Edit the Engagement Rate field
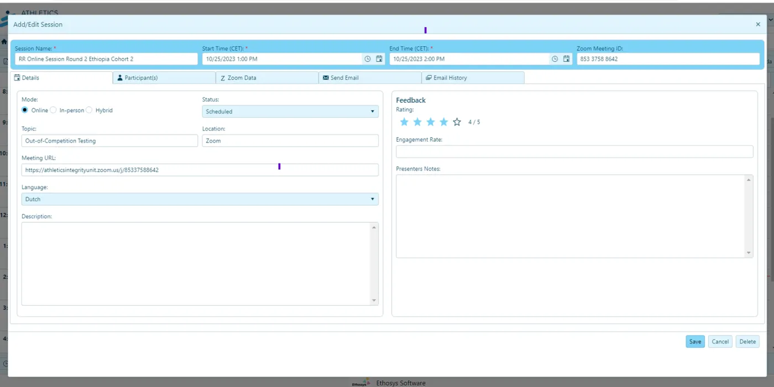The height and width of the screenshot is (387, 774). [x=574, y=151]
